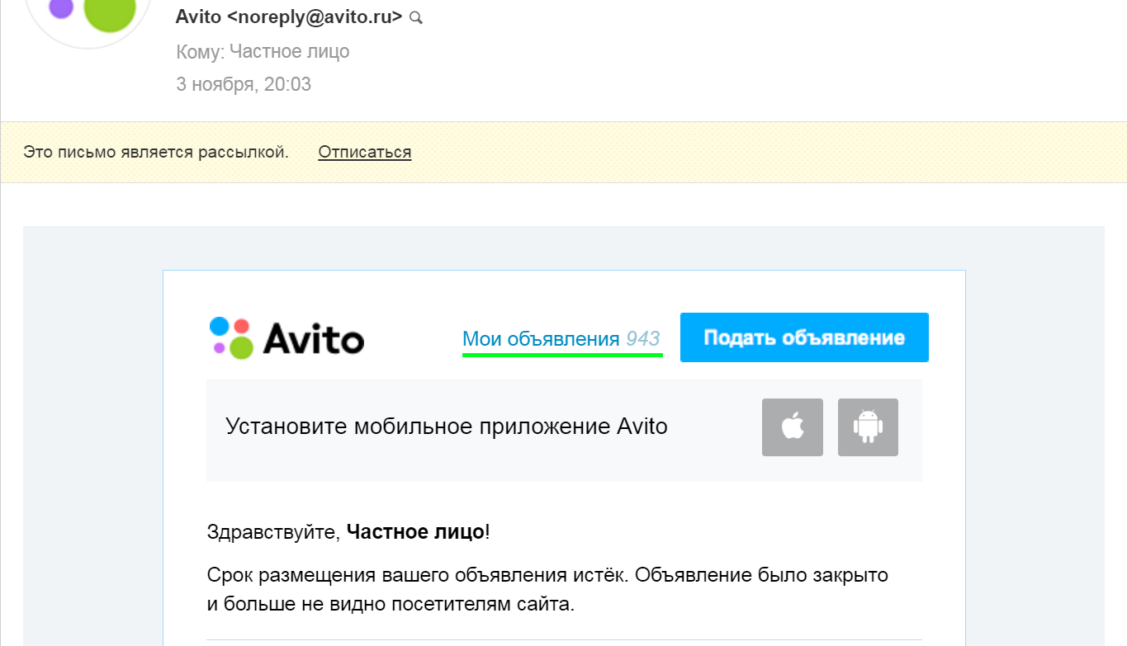Click the recipient line Кому: Частное лицо

(263, 52)
